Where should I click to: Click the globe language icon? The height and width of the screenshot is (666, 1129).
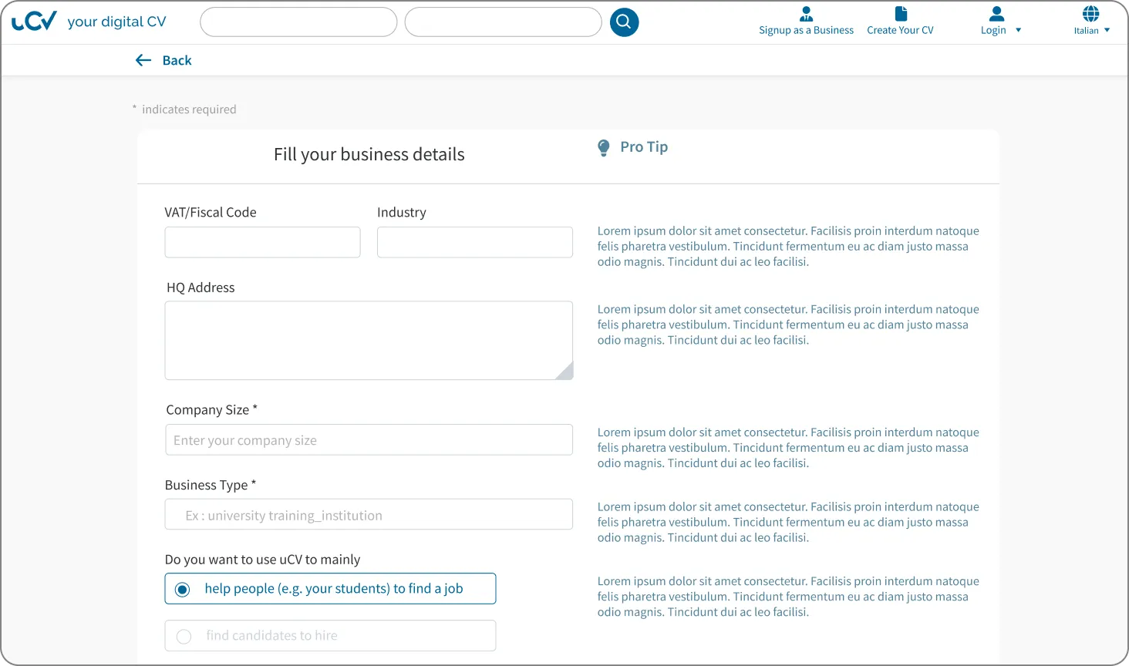click(1090, 14)
